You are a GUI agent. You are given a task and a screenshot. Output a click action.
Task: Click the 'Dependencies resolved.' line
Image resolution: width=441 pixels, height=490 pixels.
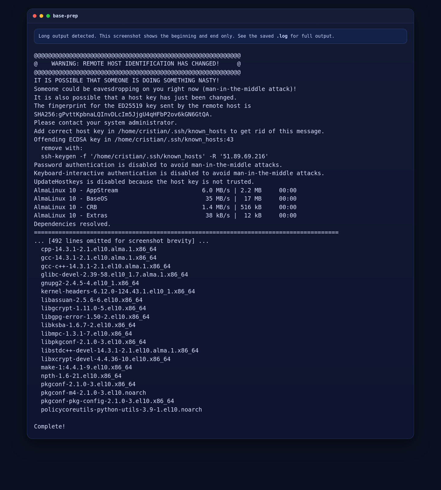click(72, 224)
